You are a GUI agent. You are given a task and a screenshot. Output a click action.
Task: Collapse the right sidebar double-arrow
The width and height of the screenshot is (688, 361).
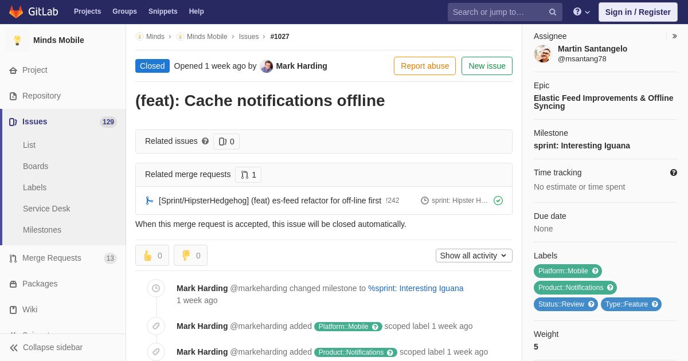(674, 36)
